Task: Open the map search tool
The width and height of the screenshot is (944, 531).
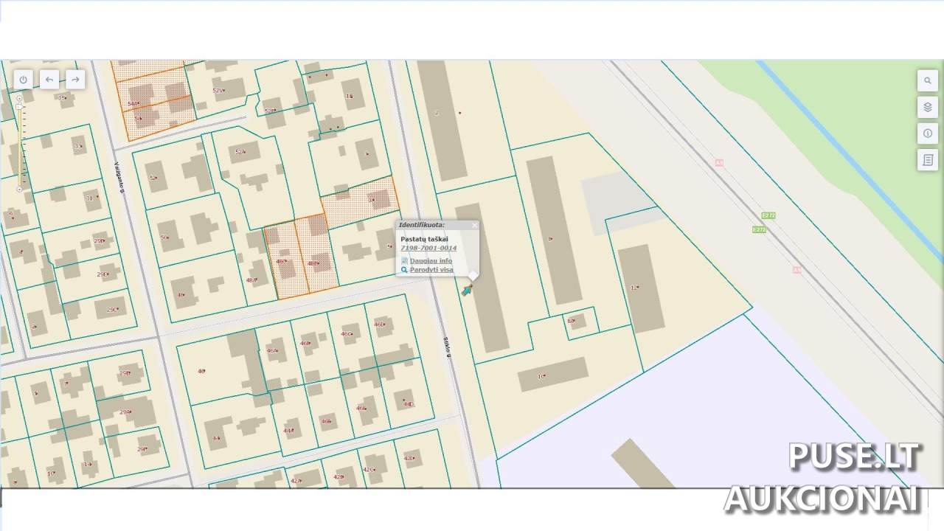Action: point(927,80)
